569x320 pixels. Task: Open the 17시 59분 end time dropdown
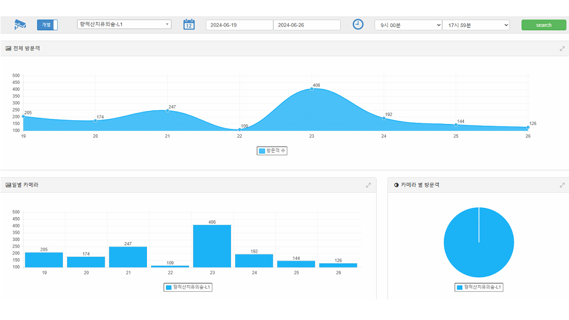click(476, 25)
